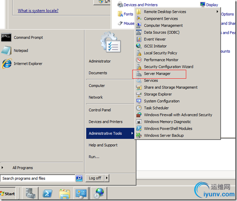Expand the Administrative Tools submenu arrow
This screenshot has height=201, width=237.
pos(132,133)
